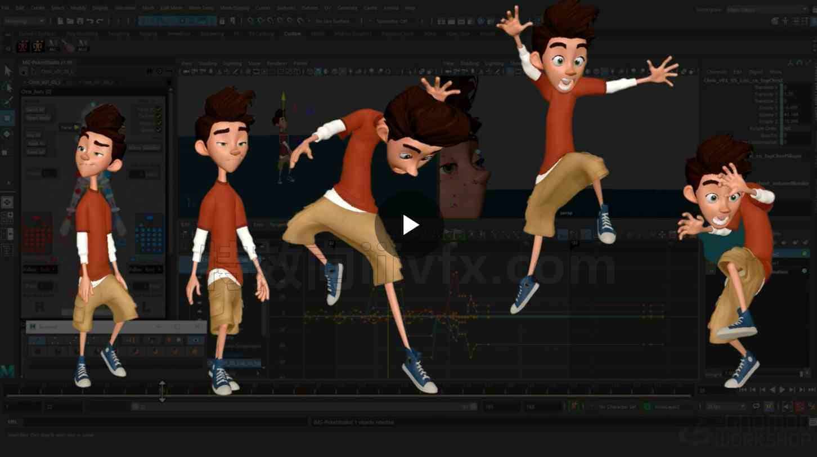Switch to the Animation shelf tab

click(x=179, y=34)
